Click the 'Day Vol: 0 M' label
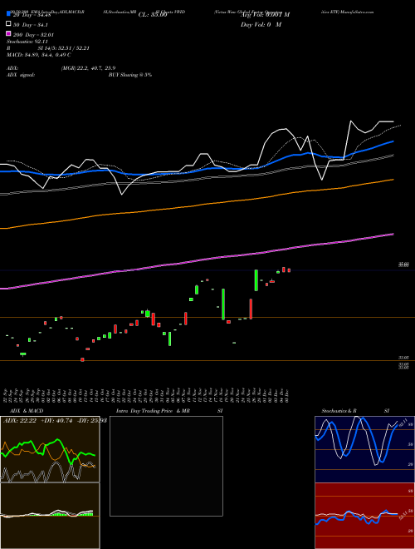This screenshot has width=415, height=549. tap(261, 24)
